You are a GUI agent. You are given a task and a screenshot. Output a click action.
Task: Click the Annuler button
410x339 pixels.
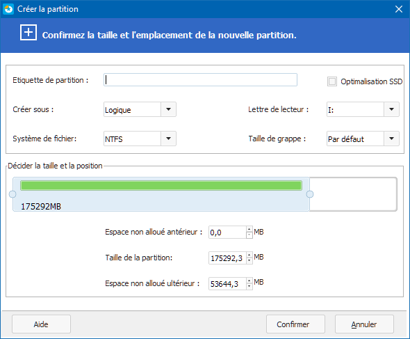point(364,324)
